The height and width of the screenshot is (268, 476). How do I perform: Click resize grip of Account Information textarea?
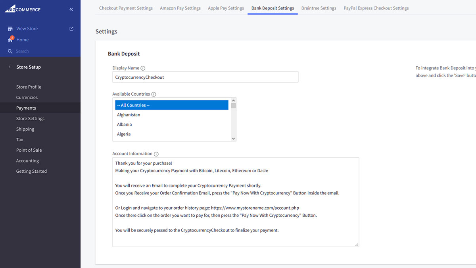tap(357, 245)
